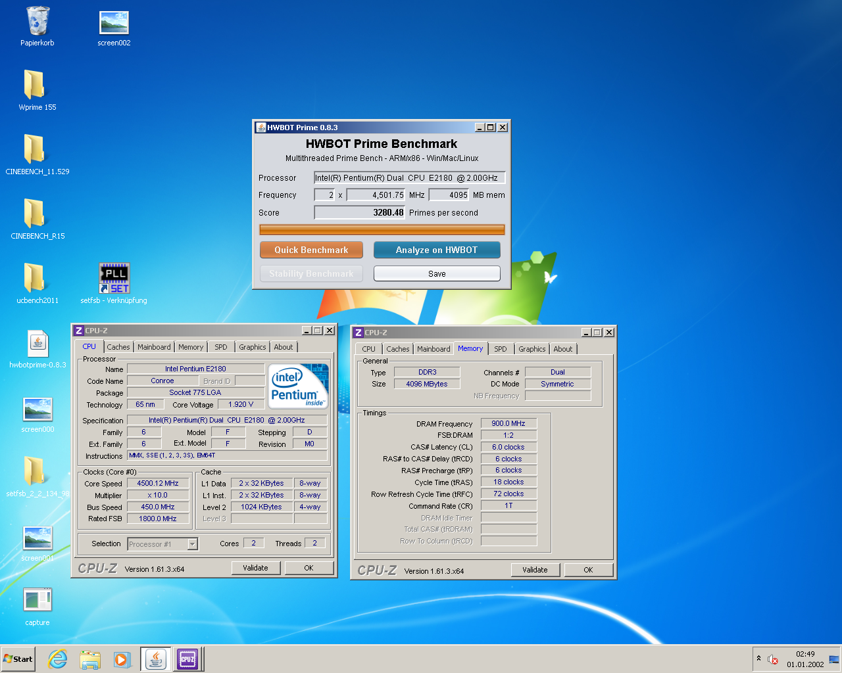Click Save button in HWBOT Prime
Image resolution: width=842 pixels, height=673 pixels.
pyautogui.click(x=437, y=273)
